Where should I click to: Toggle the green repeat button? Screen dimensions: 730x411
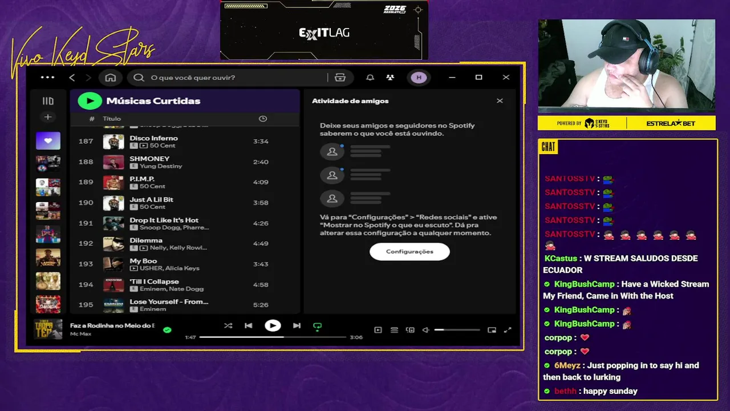[x=318, y=327]
